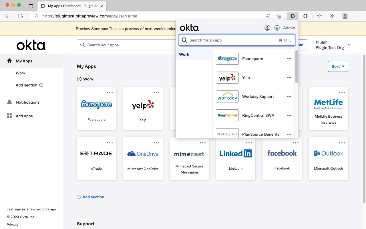Screen dimensions: 366x229
Task: Open options menu on Microsoft Outlook card
Action: [342, 143]
